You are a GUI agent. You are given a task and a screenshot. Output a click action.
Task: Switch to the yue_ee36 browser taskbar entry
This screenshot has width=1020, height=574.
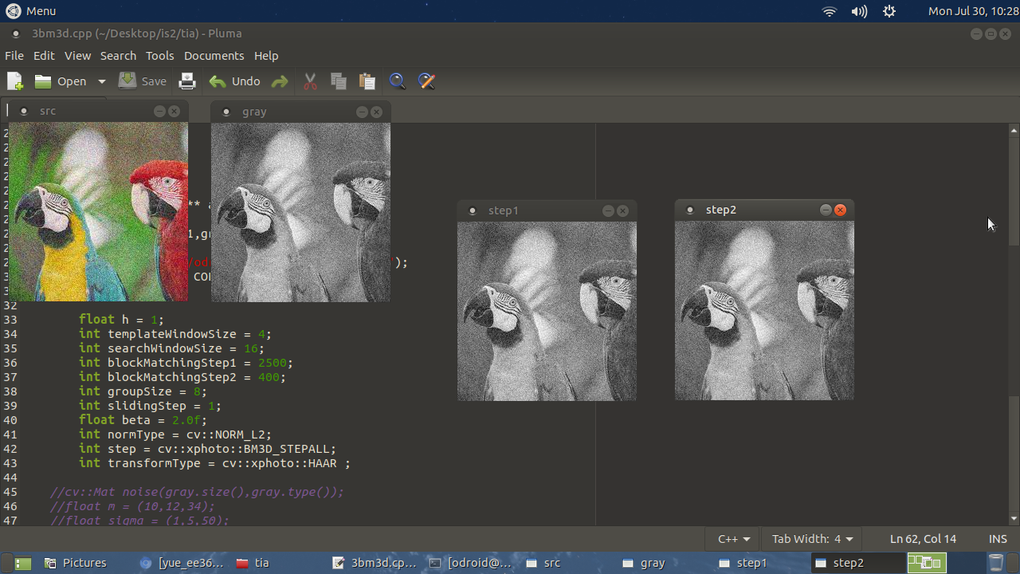point(182,563)
